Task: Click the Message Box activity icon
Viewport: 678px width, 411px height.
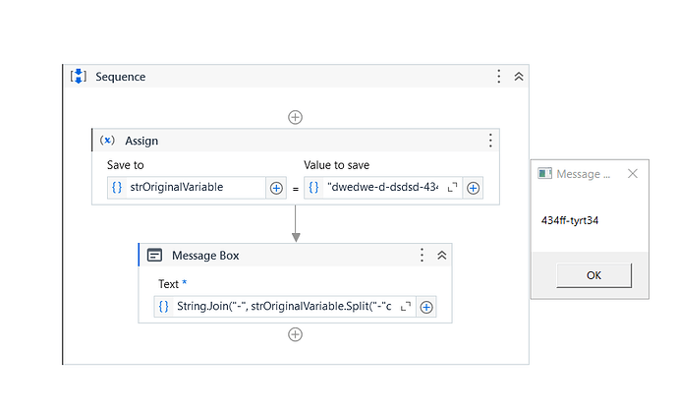Action: pos(155,255)
